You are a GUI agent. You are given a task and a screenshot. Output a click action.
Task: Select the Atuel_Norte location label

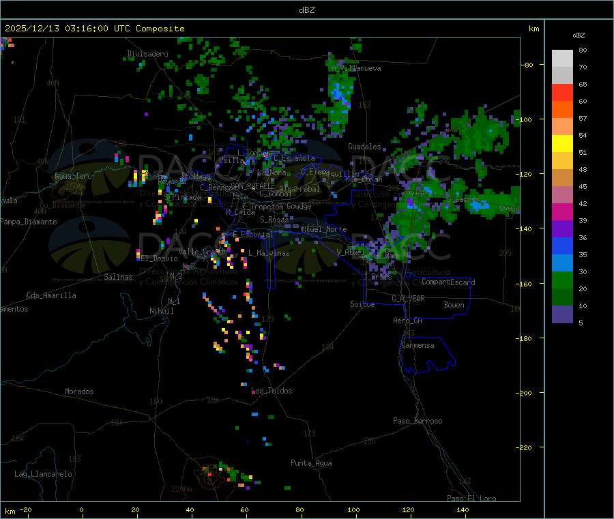[324, 229]
